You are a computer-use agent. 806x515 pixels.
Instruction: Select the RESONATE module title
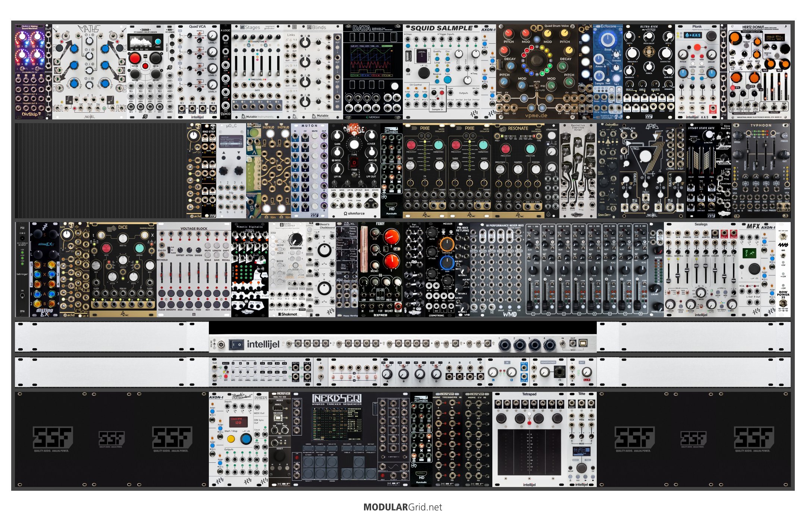tap(518, 128)
